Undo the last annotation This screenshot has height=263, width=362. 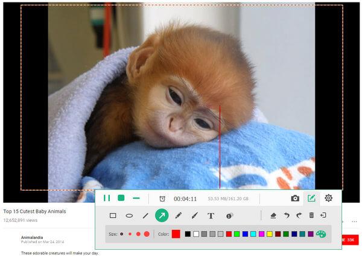(x=286, y=215)
